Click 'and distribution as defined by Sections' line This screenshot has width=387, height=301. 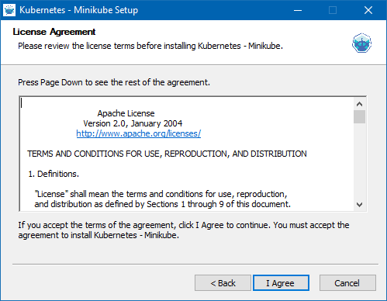(163, 204)
